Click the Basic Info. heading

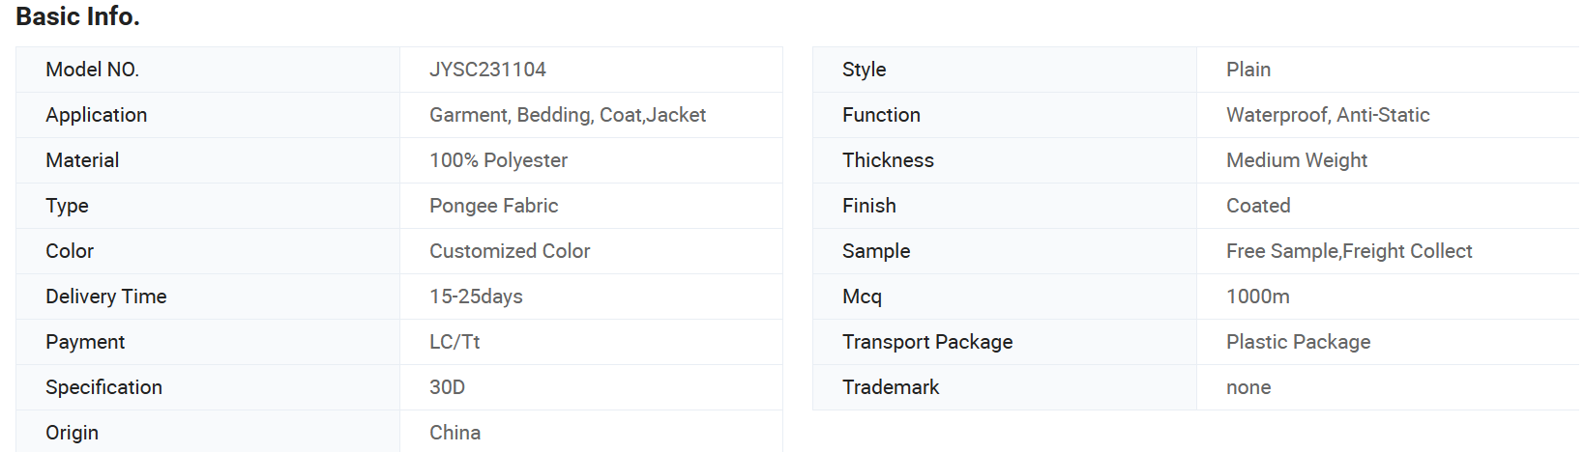[77, 16]
